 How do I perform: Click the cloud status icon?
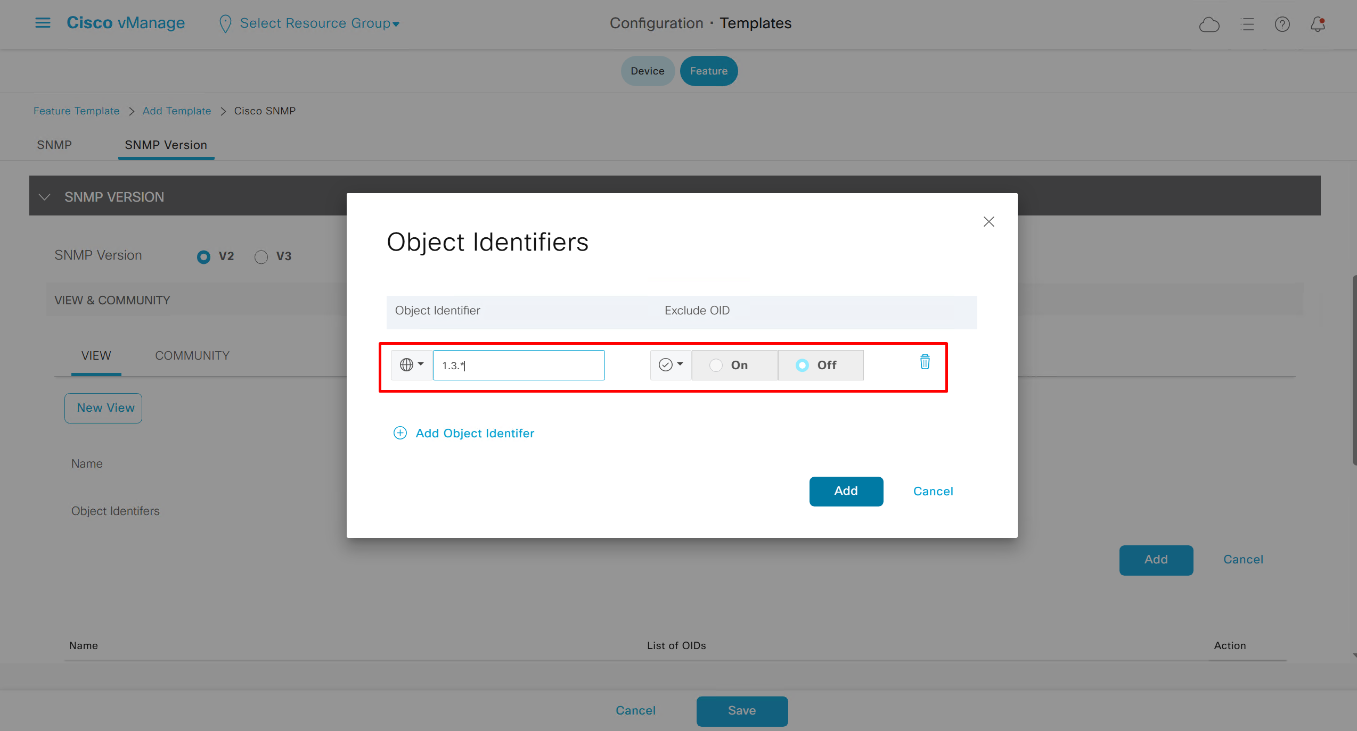(x=1209, y=24)
